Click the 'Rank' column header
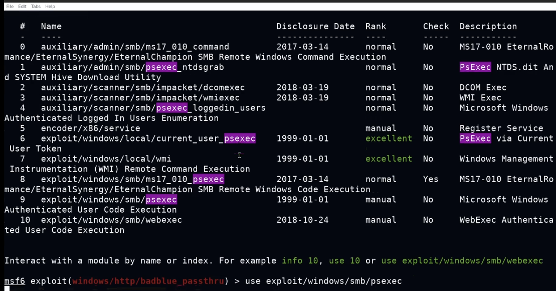This screenshot has height=291, width=556. click(x=376, y=27)
